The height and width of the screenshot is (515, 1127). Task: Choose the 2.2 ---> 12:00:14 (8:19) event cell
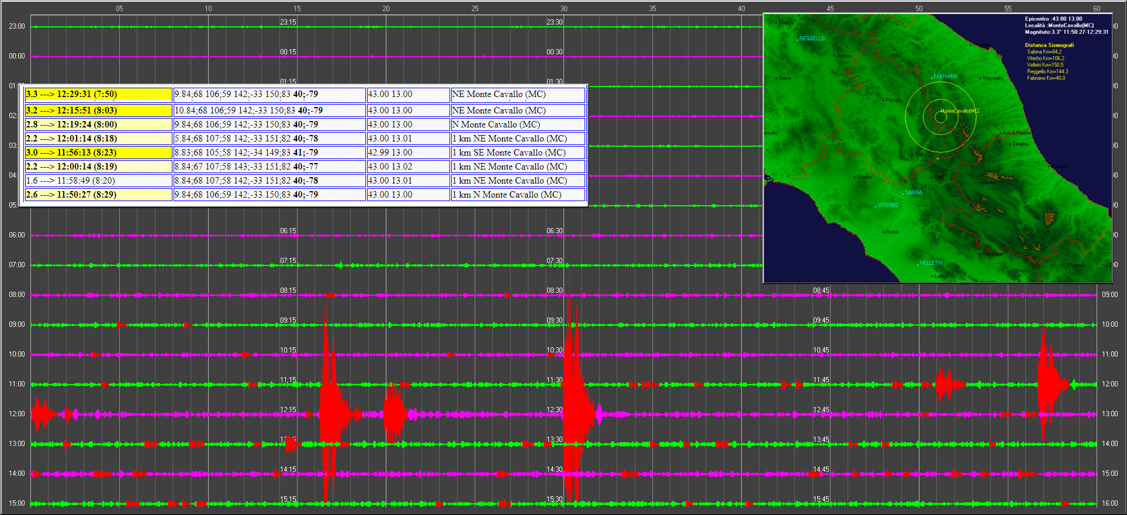click(x=99, y=167)
